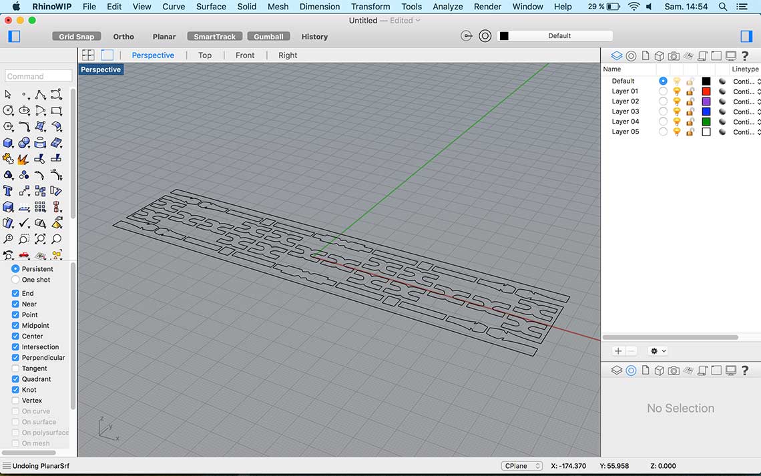Toggle the SmartTrack button
Screen dimensions: 761x476
pos(214,37)
